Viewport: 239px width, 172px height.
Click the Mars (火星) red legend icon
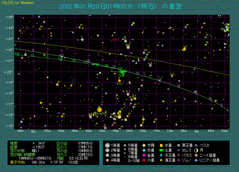click(144, 160)
